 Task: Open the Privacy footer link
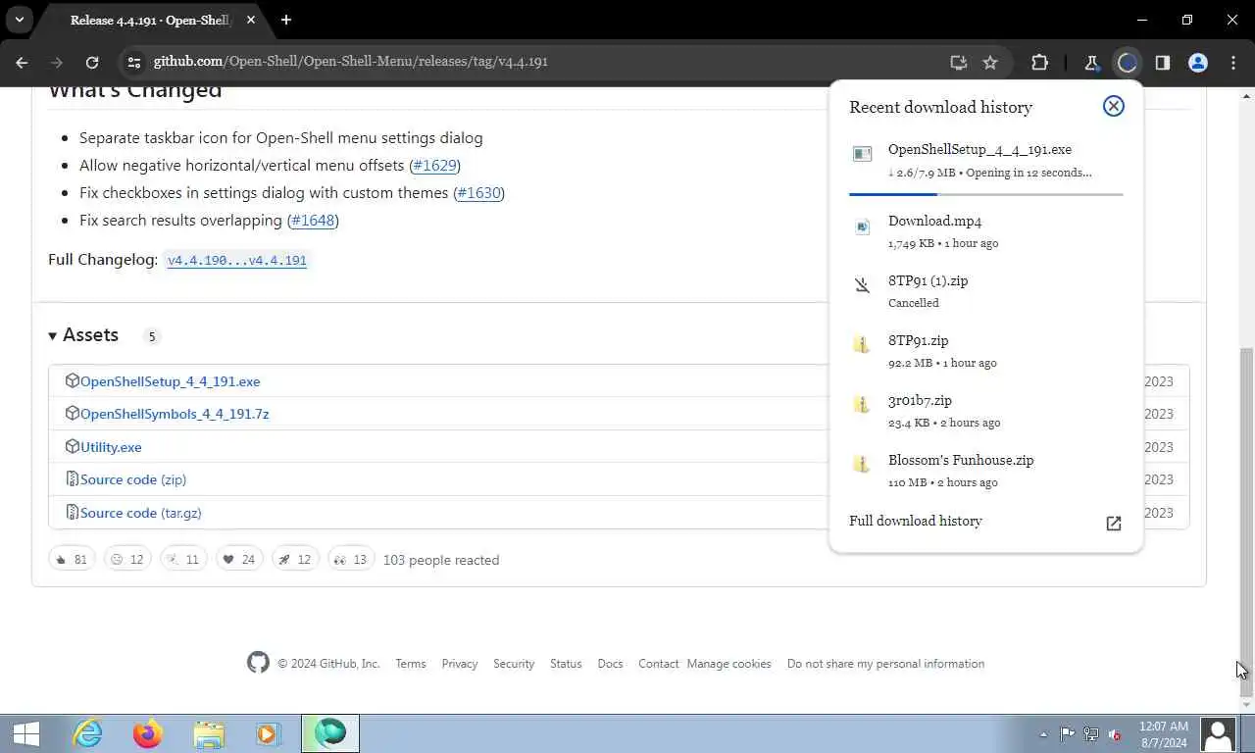[459, 664]
